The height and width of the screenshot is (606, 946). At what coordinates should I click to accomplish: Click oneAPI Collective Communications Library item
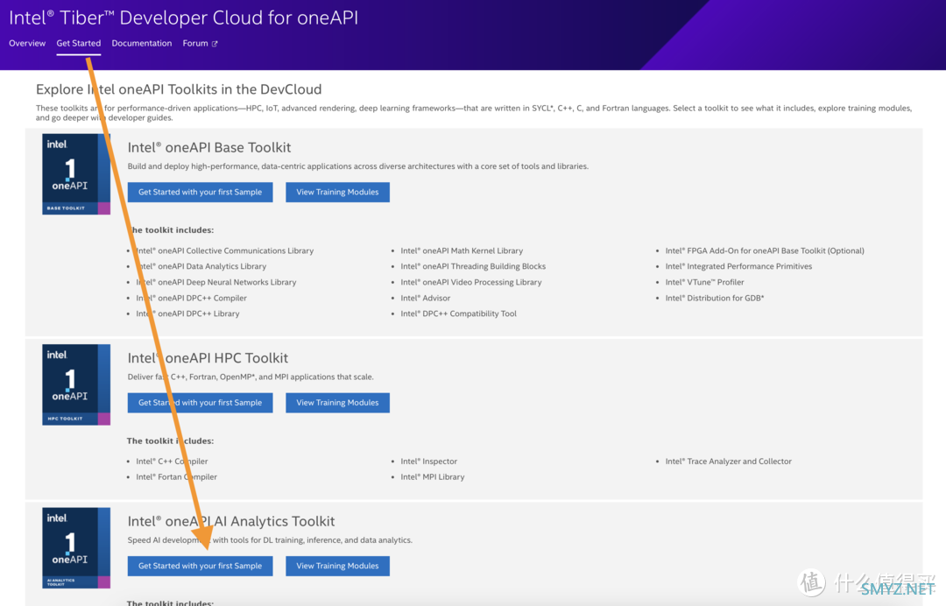(224, 250)
